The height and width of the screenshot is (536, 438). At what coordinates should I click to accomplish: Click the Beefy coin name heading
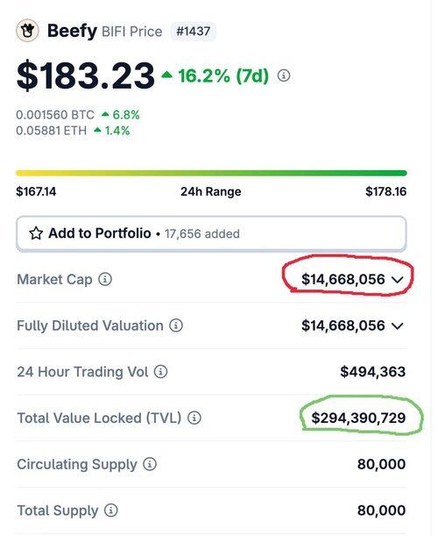click(x=72, y=31)
